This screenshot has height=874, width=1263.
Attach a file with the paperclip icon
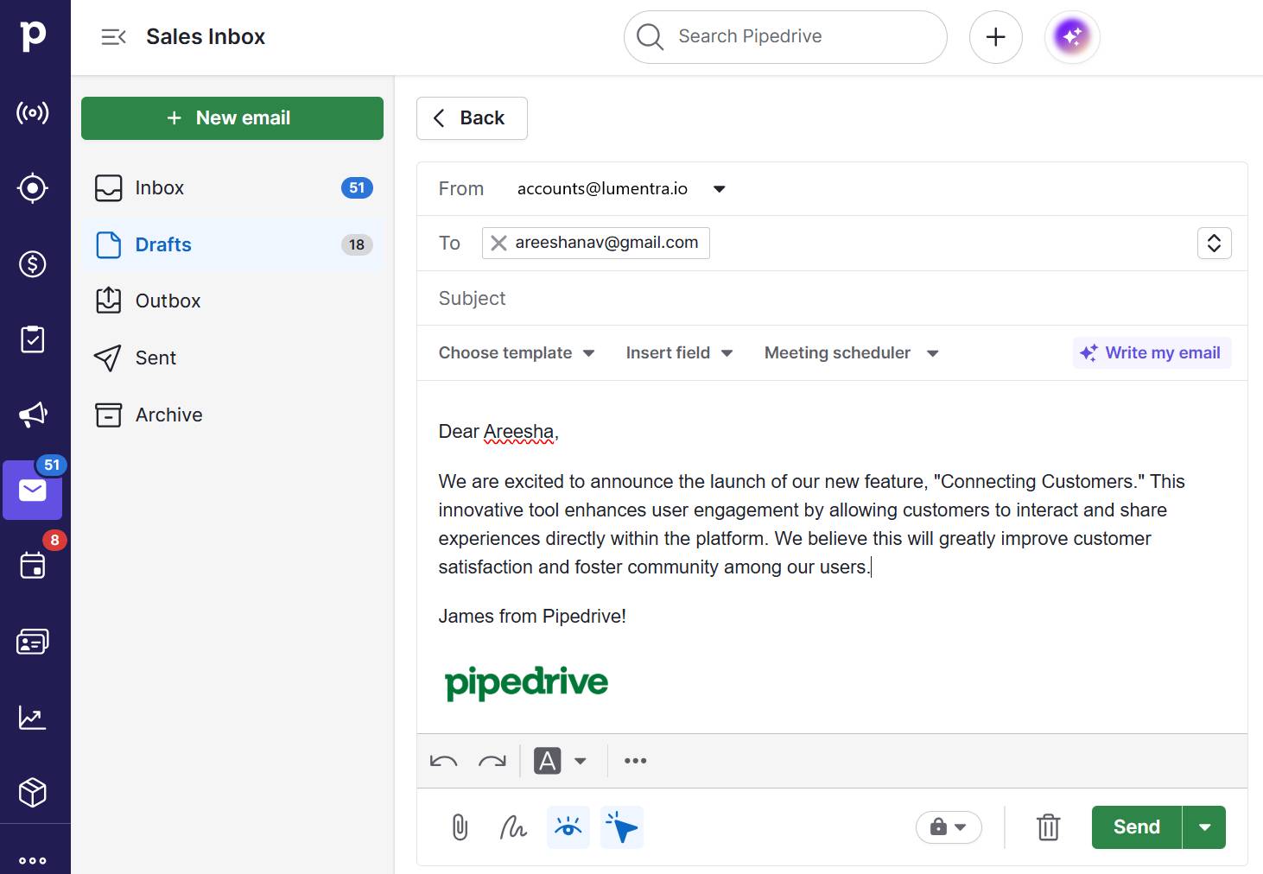[x=460, y=826]
